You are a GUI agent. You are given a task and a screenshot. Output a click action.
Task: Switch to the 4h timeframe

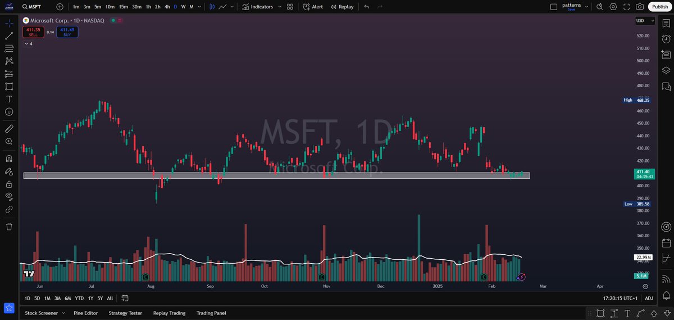click(x=167, y=7)
